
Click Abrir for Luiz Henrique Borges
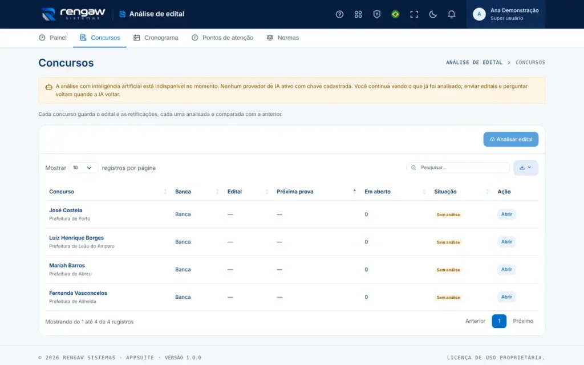pos(506,242)
